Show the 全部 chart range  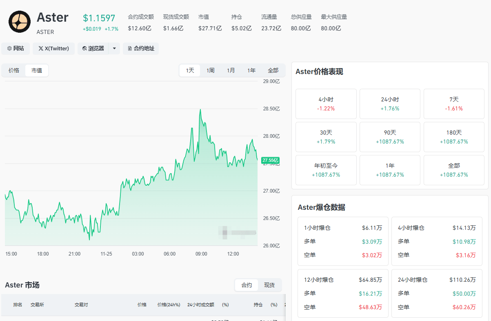tap(273, 70)
